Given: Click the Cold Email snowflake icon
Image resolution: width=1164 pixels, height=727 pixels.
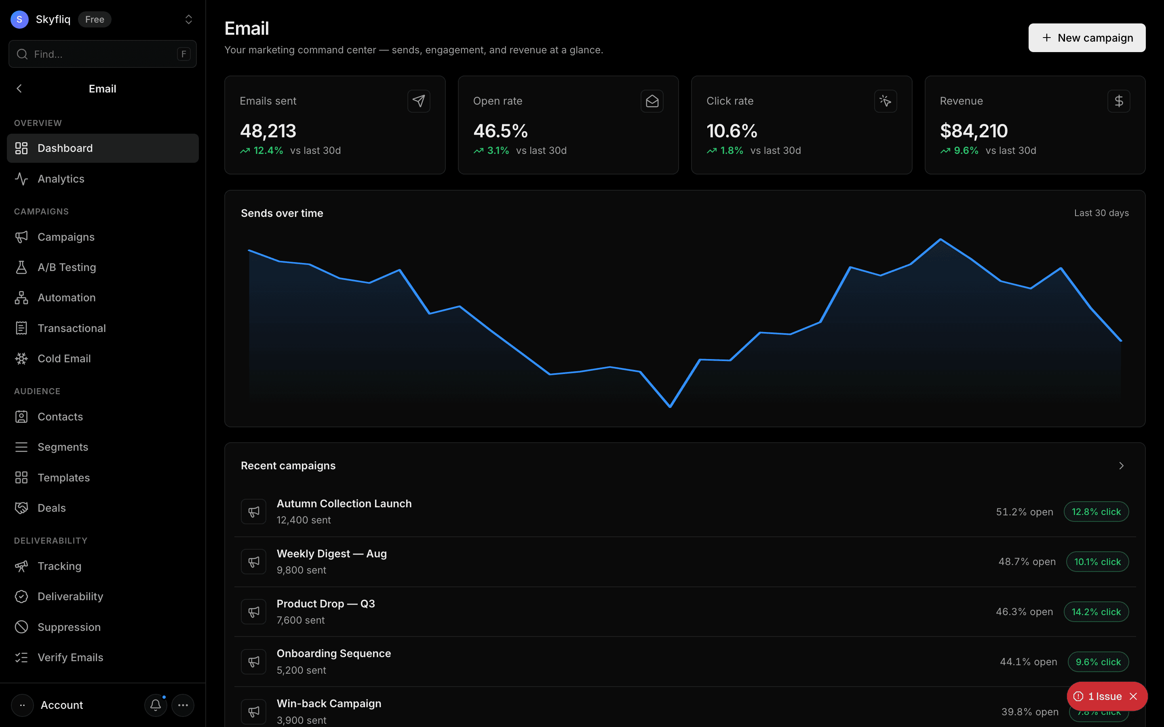Looking at the screenshot, I should click(x=21, y=359).
